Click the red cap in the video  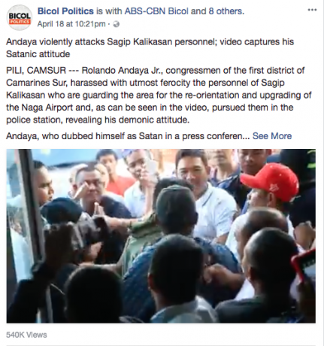click(271, 180)
